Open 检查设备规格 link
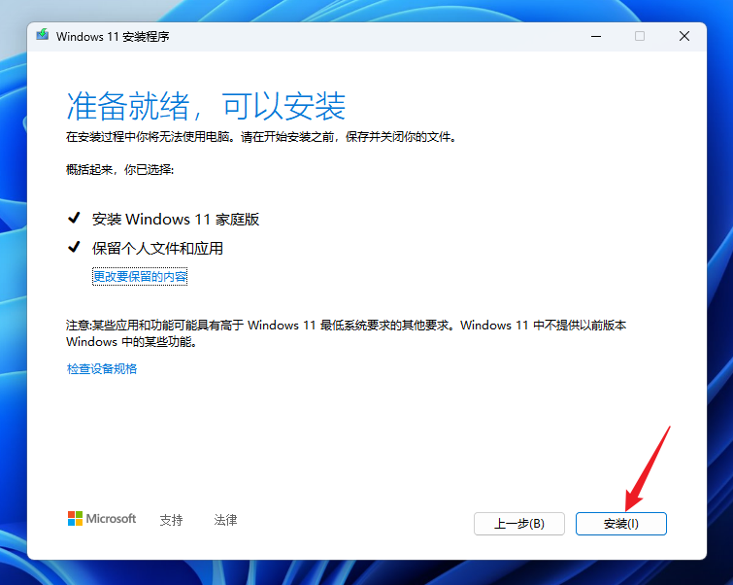The width and height of the screenshot is (733, 585). 102,369
